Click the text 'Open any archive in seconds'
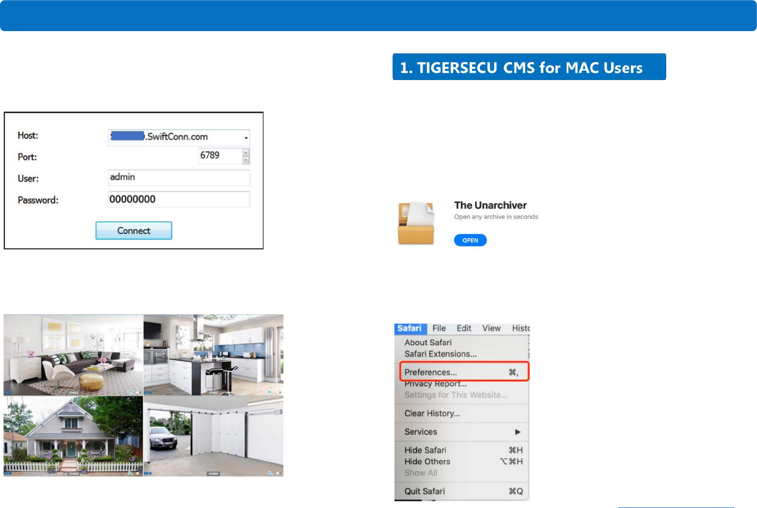The image size is (757, 508). point(496,217)
